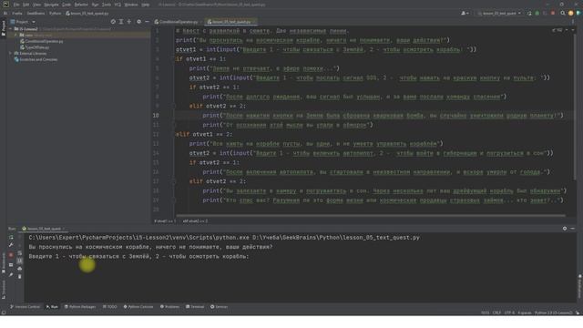Open the Edit menu

tap(26, 5)
